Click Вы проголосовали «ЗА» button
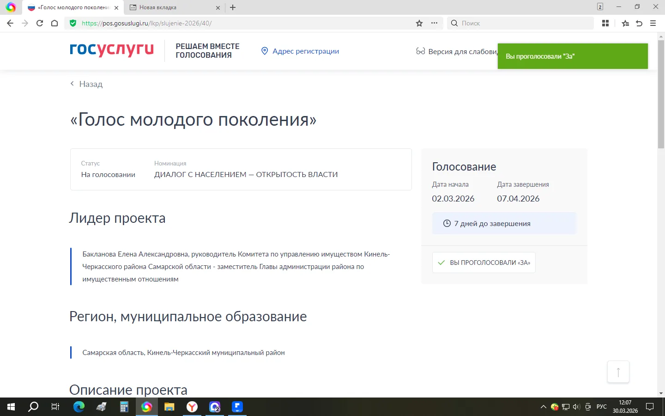Viewport: 665px width, 416px height. point(484,263)
